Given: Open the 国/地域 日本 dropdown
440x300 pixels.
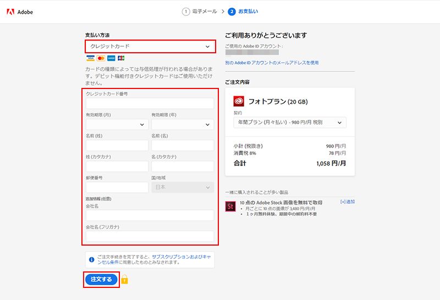Looking at the screenshot, I should pyautogui.click(x=183, y=187).
